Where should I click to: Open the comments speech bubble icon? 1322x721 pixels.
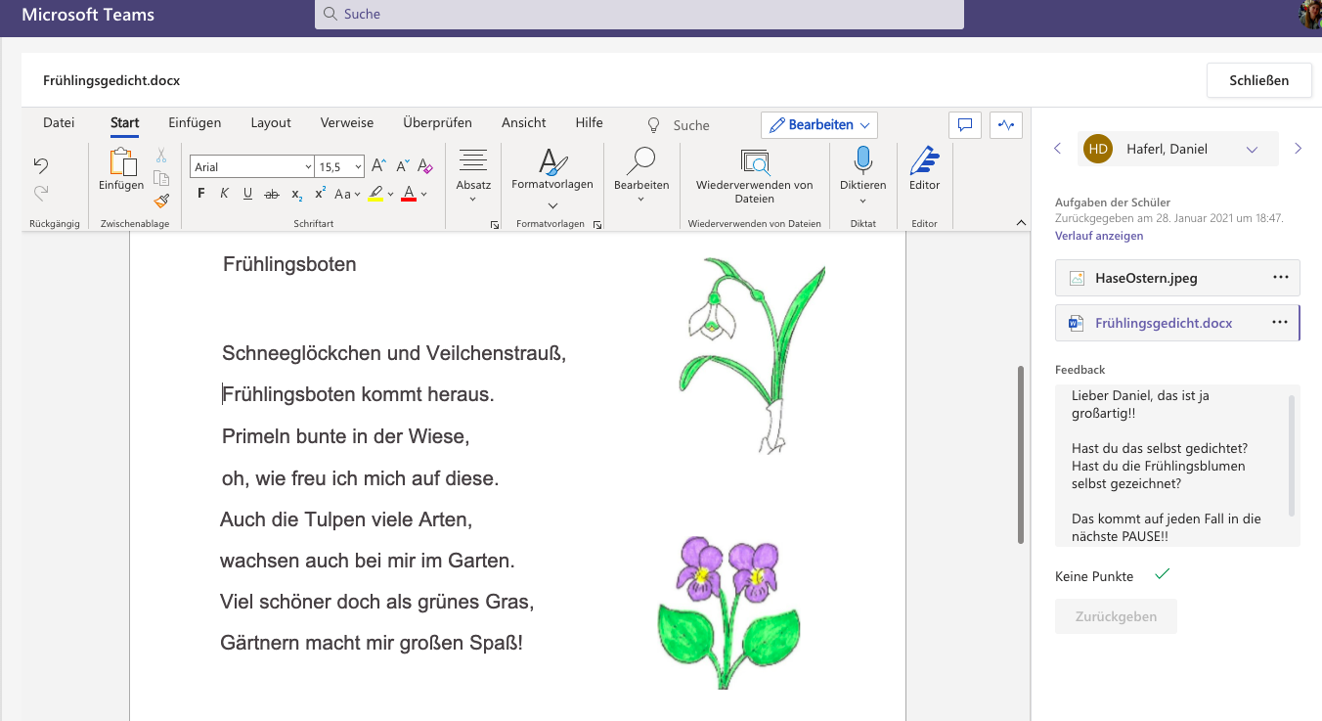pyautogui.click(x=964, y=125)
